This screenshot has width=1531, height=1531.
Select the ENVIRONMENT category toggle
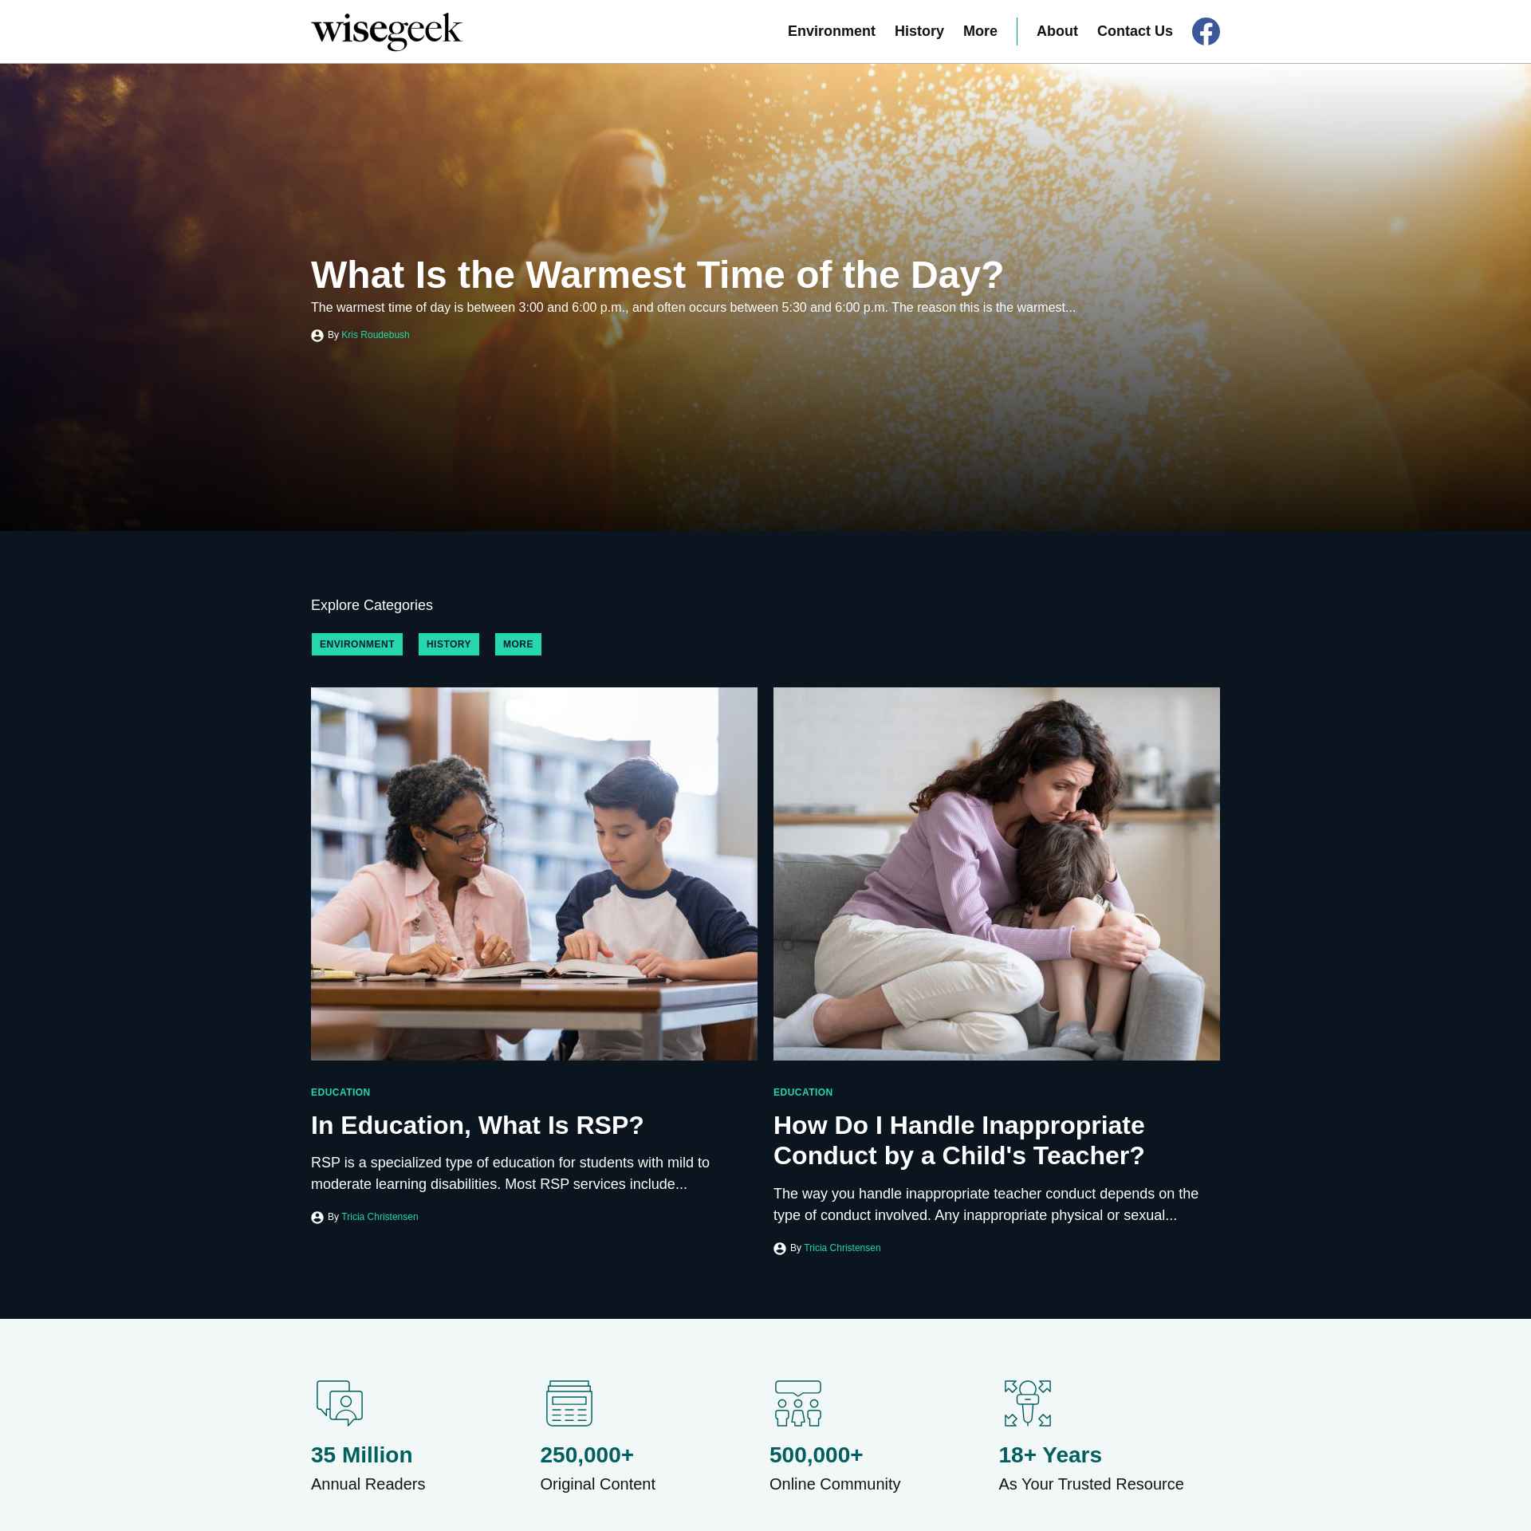tap(356, 643)
